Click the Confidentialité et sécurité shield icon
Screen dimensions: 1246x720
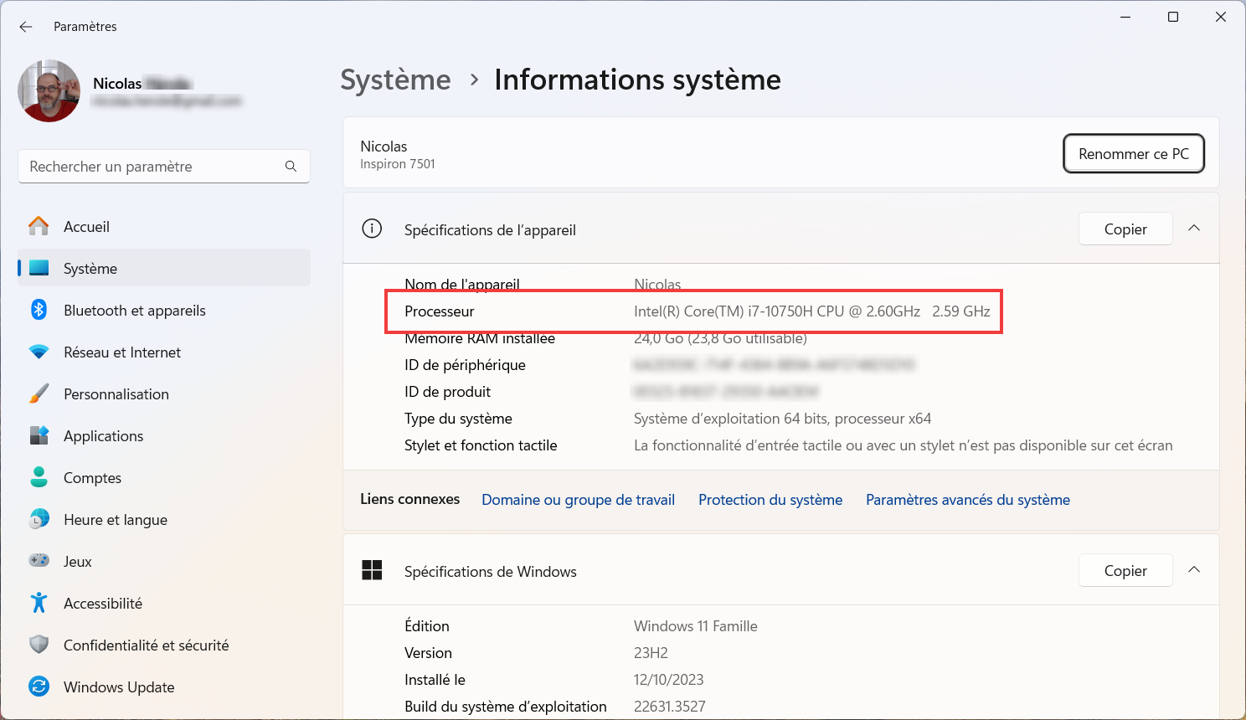click(39, 645)
